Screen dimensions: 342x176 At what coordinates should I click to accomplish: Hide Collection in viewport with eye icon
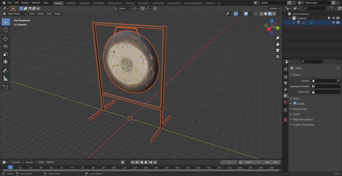click(x=333, y=18)
